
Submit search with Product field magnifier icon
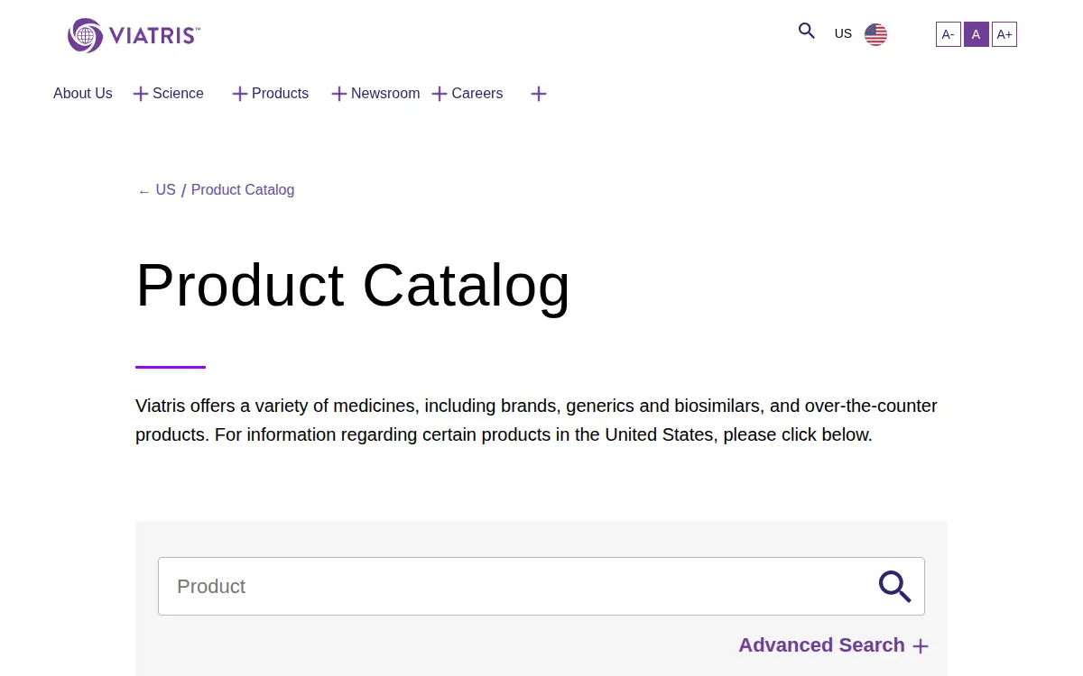[895, 587]
